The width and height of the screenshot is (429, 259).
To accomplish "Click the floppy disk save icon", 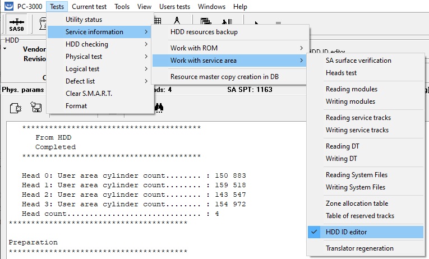I will pyautogui.click(x=36, y=108).
